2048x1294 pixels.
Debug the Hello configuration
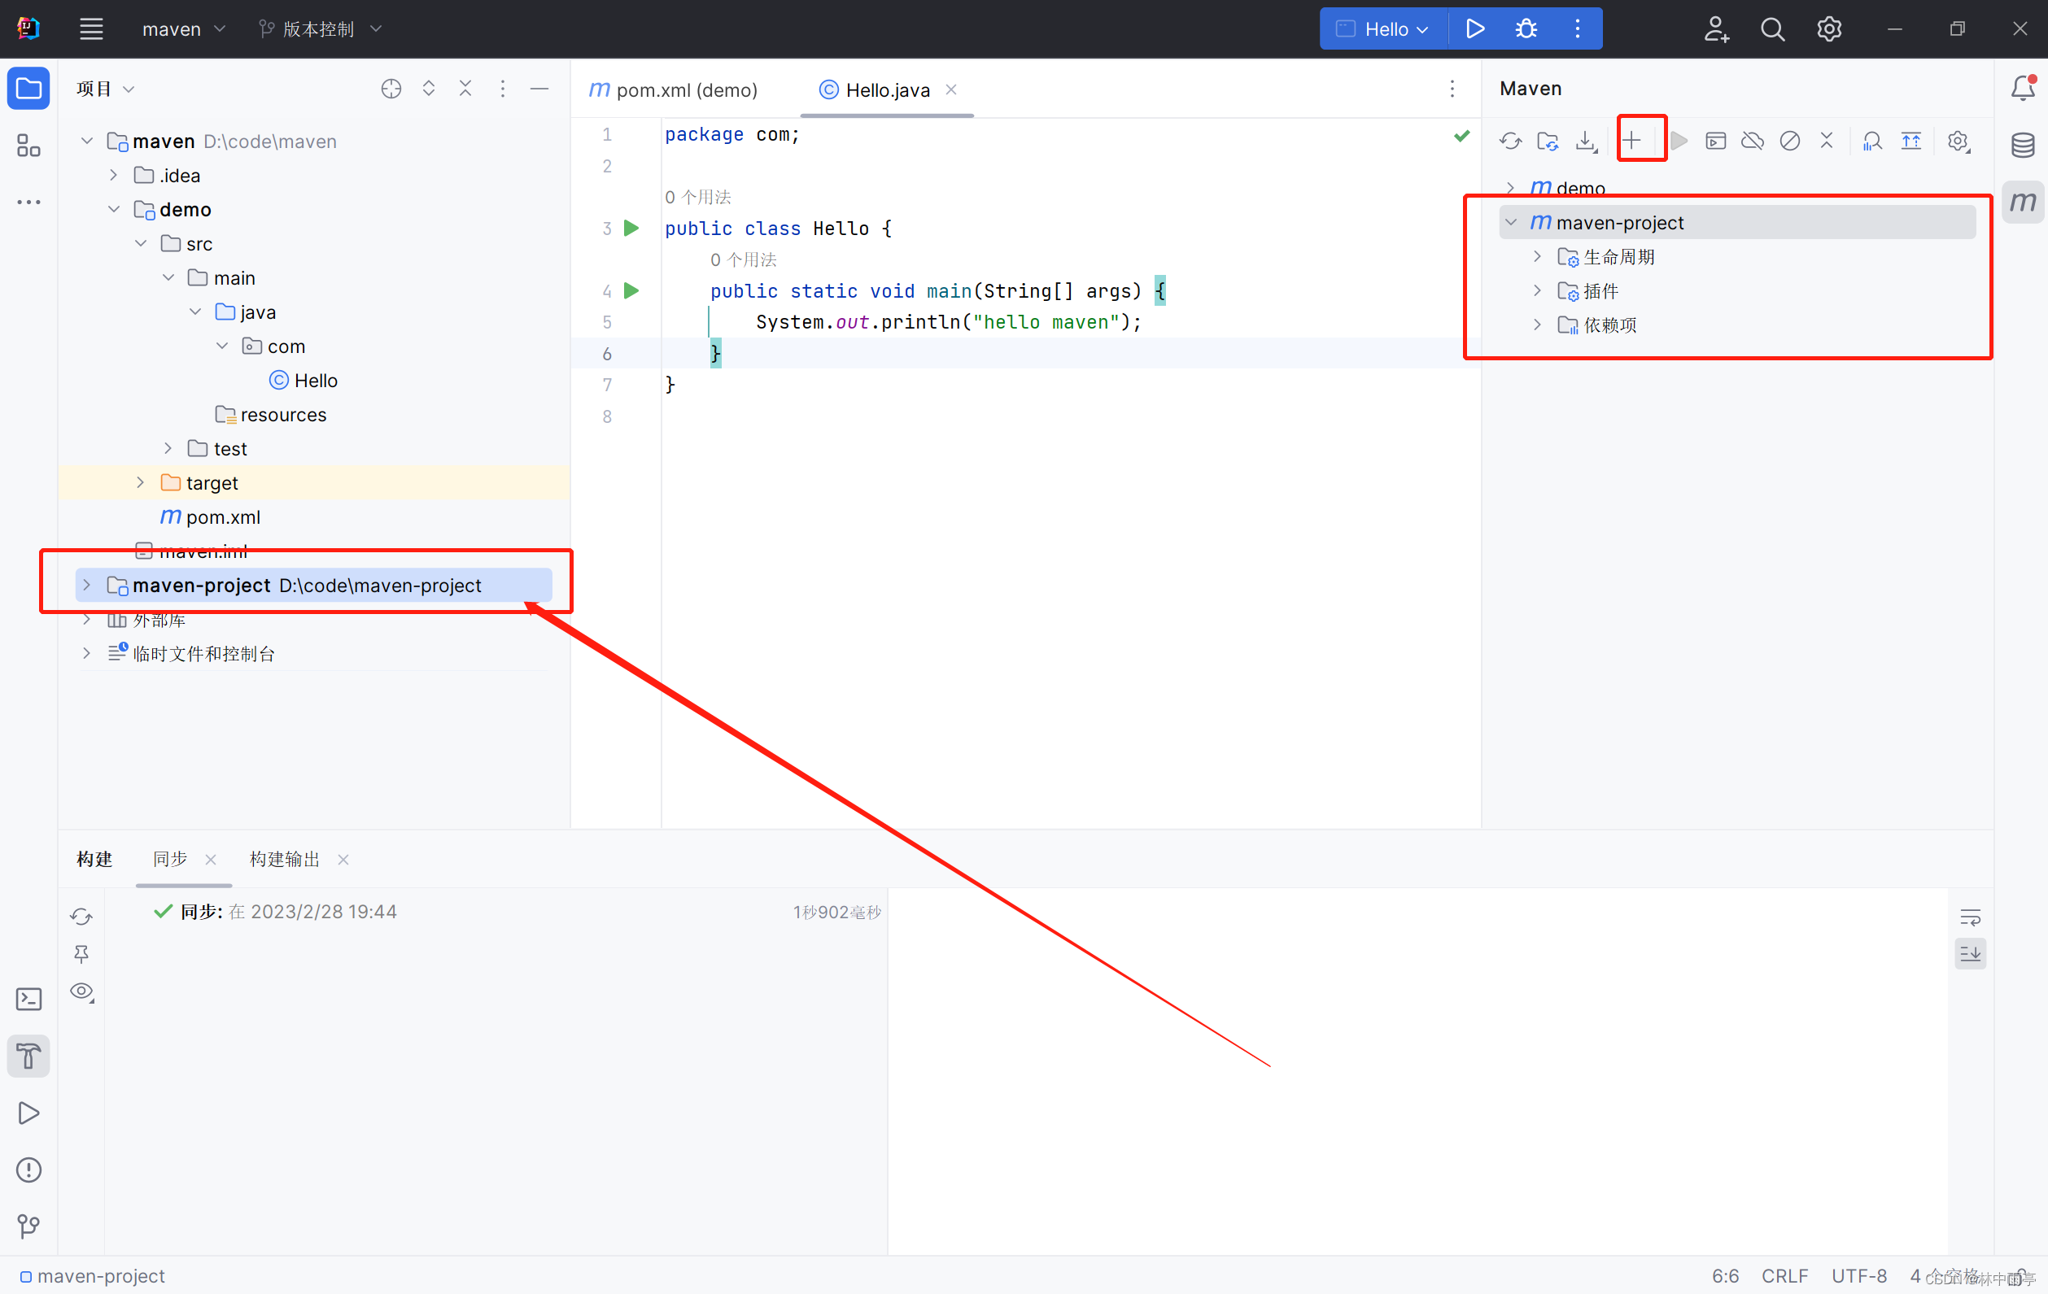(1526, 29)
